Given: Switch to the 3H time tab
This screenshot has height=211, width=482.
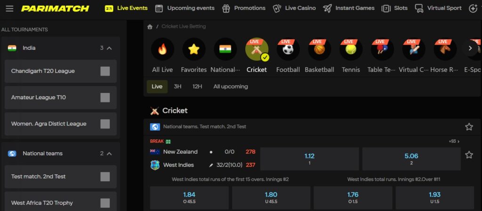Looking at the screenshot, I should tap(177, 86).
